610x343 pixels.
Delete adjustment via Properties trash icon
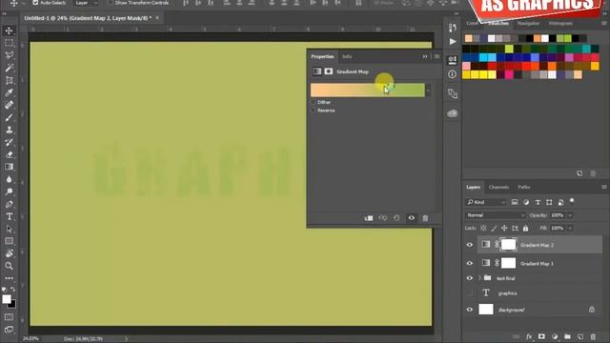click(425, 218)
